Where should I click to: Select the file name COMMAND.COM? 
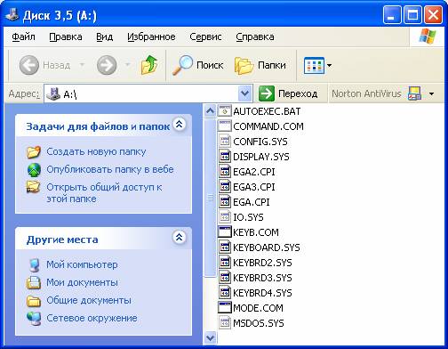pos(268,126)
